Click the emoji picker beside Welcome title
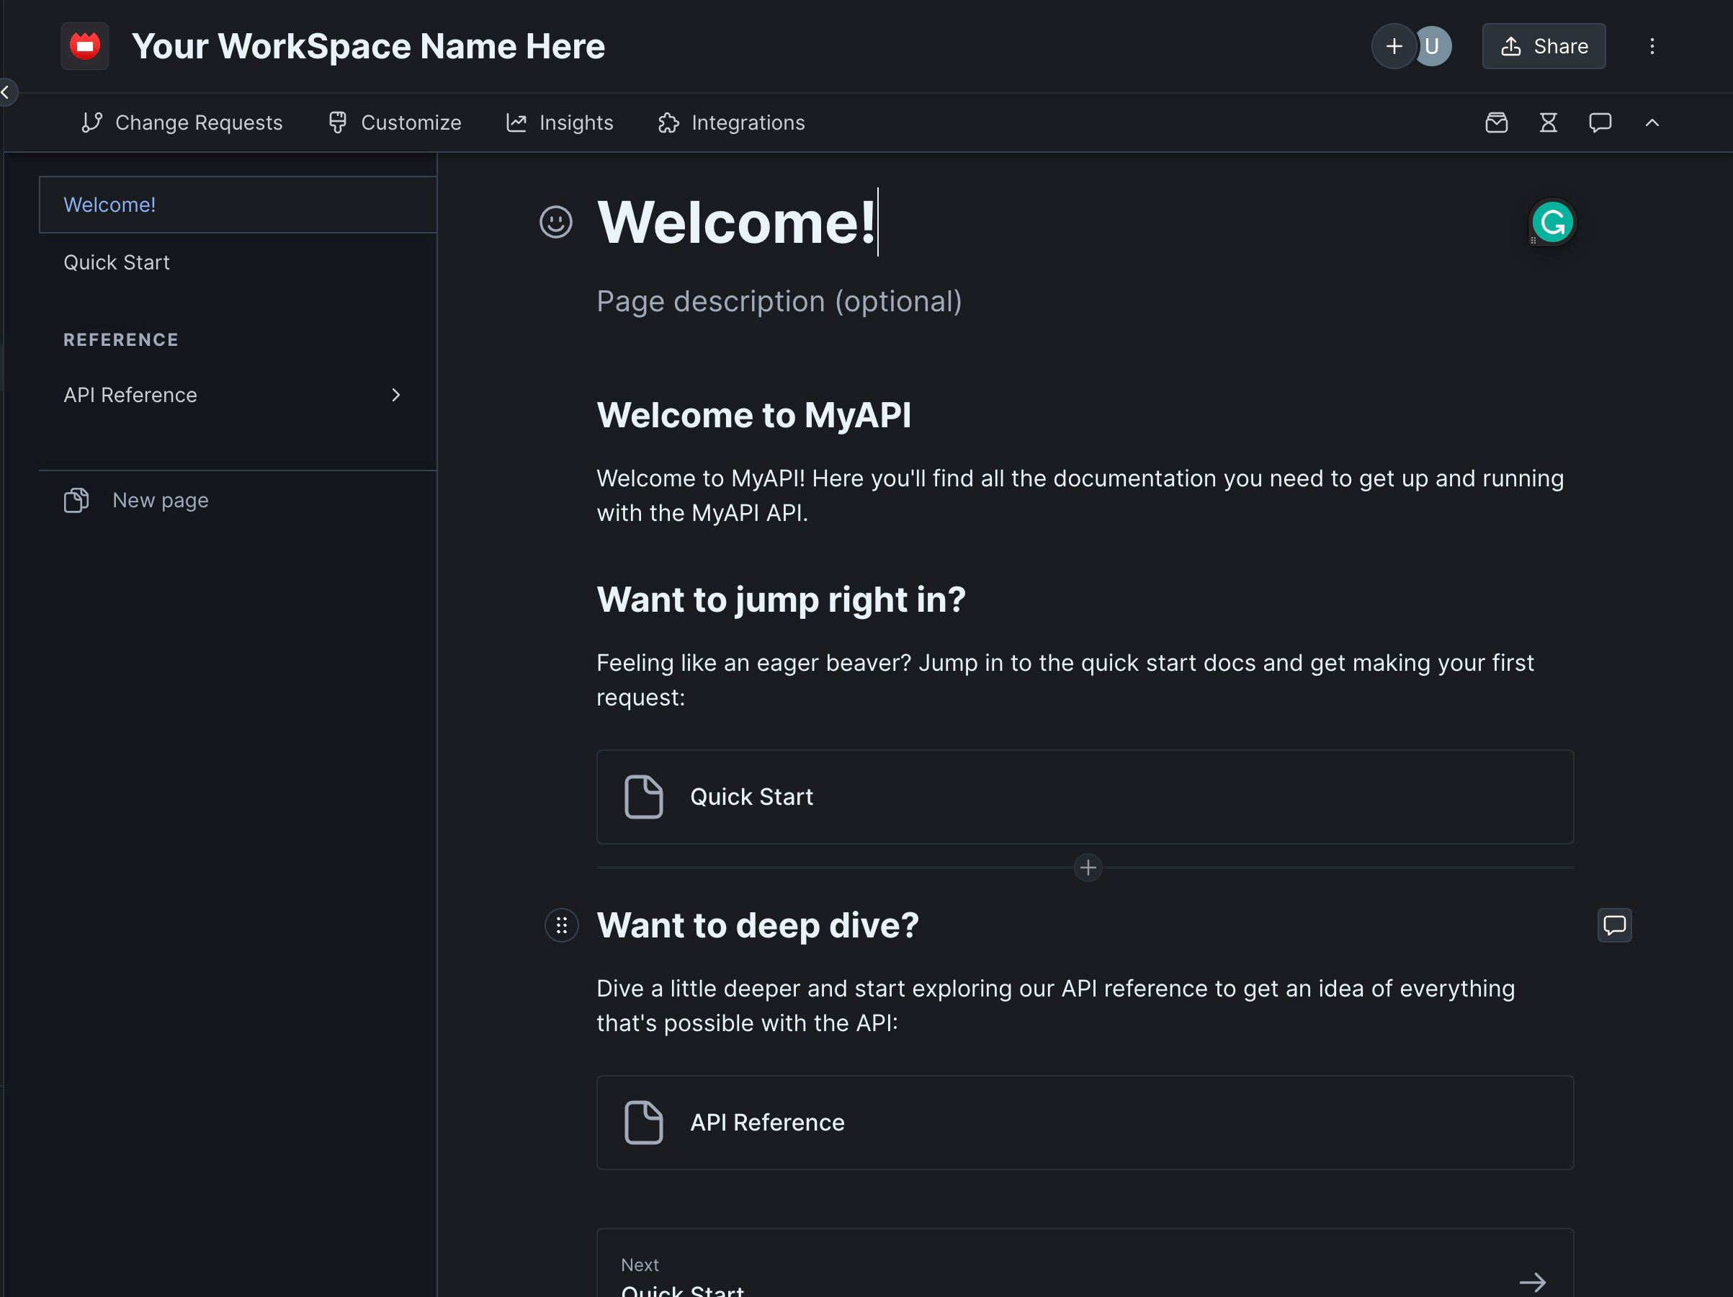The image size is (1733, 1297). point(555,222)
